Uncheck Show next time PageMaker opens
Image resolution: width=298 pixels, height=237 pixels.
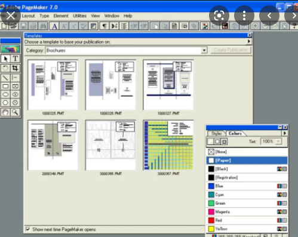(28, 229)
